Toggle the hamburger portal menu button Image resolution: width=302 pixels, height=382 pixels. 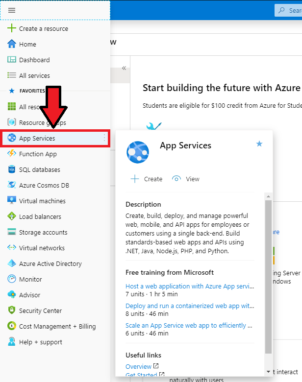point(12,10)
